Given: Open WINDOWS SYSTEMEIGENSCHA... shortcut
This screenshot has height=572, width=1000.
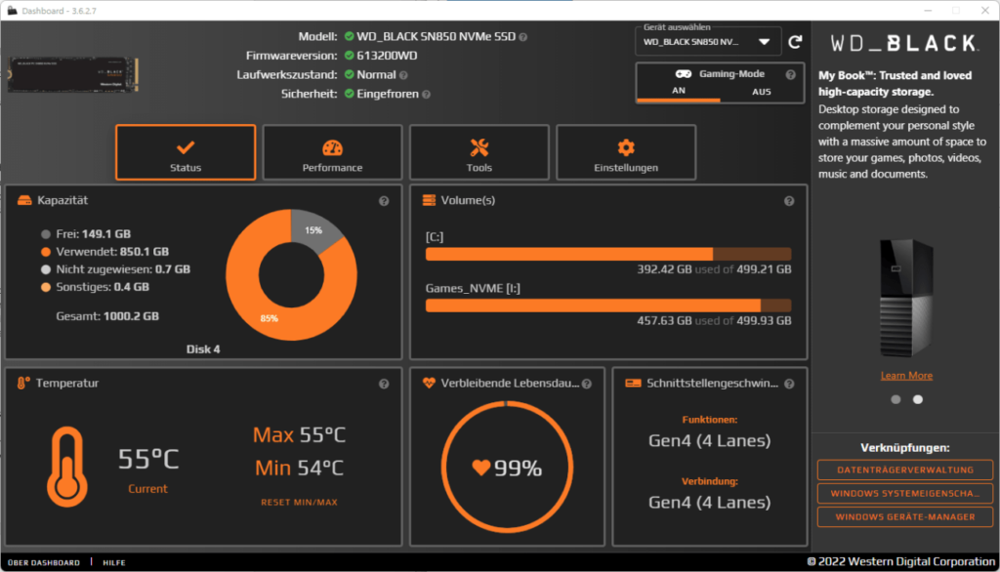Looking at the screenshot, I should point(905,494).
